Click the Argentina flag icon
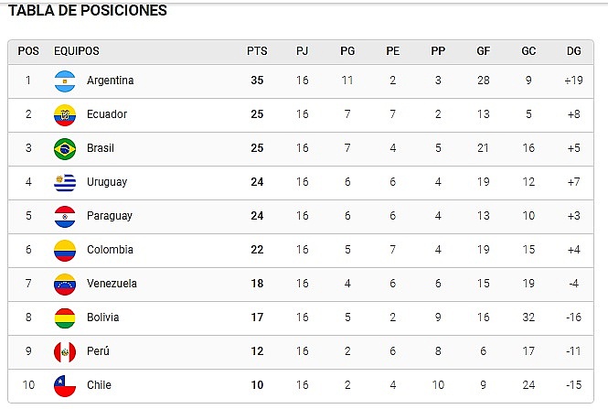Screen dimensions: 608x409 pyautogui.click(x=65, y=81)
